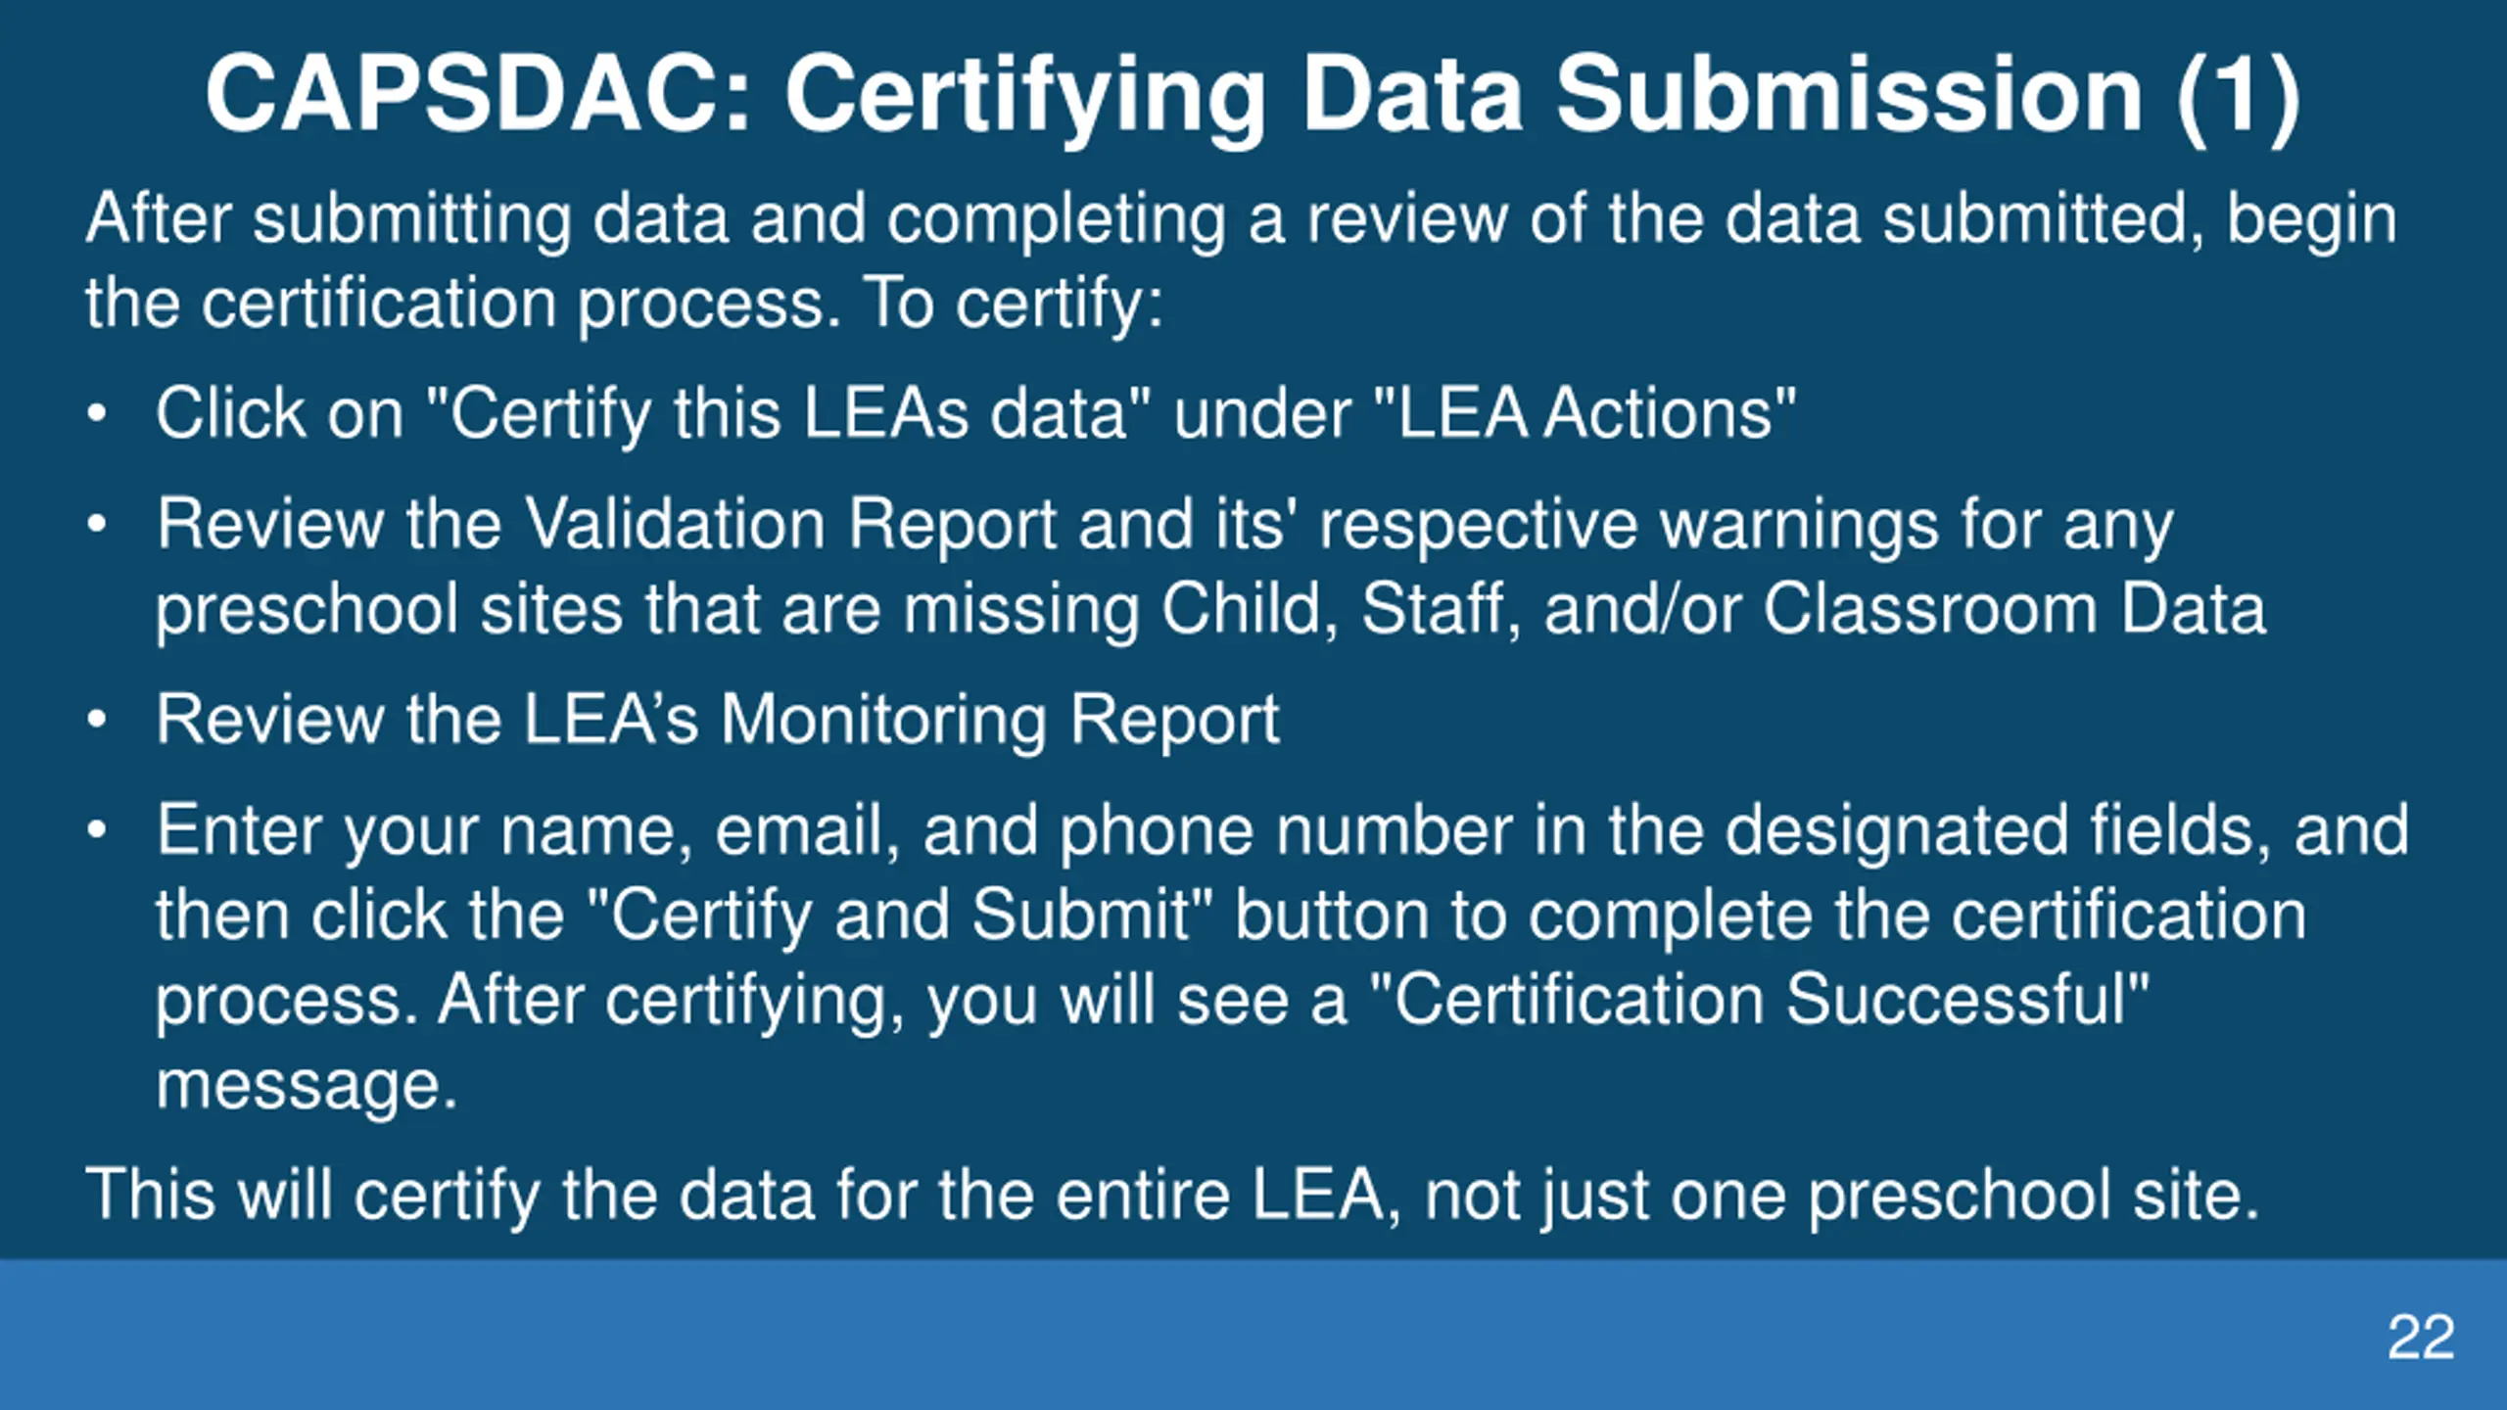This screenshot has height=1410, width=2507.
Task: Click slide number 22
Action: [2421, 1337]
